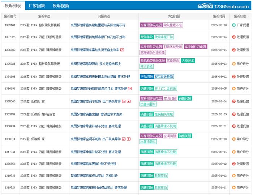Open complaint 无玻璃水液位提醒
Image resolution: width=253 pixels, height=195 pixels.
(100, 77)
